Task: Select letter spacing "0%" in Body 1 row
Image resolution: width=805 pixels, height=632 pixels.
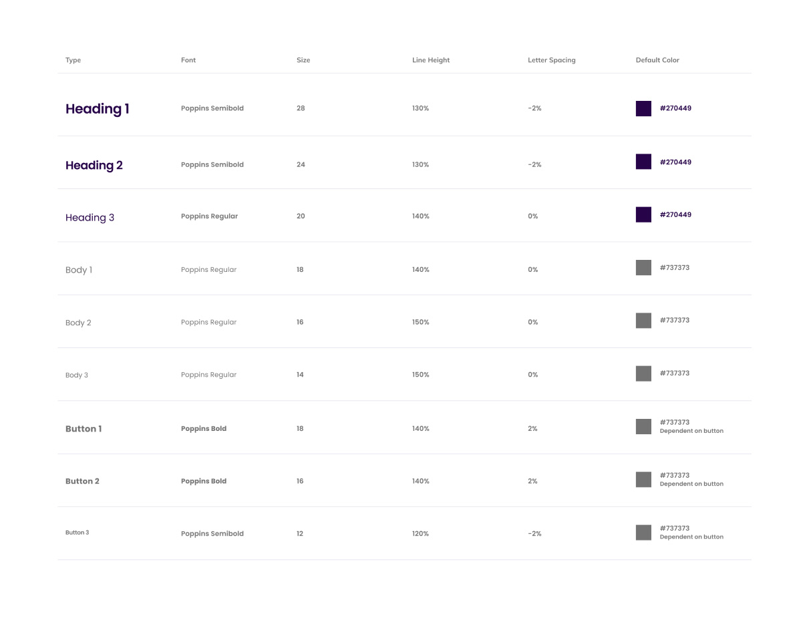Action: 533,270
